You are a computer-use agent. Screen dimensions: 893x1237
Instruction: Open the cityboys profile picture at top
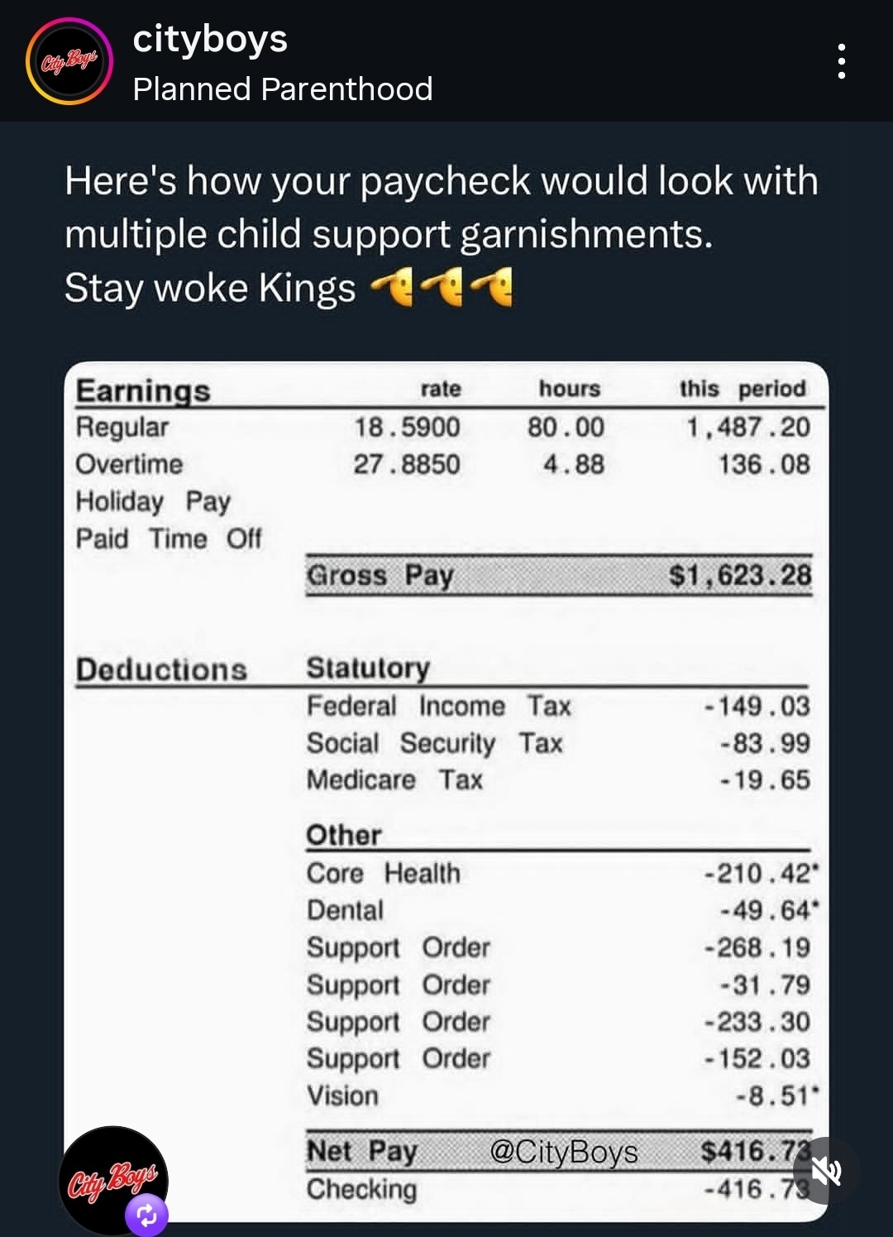[69, 61]
